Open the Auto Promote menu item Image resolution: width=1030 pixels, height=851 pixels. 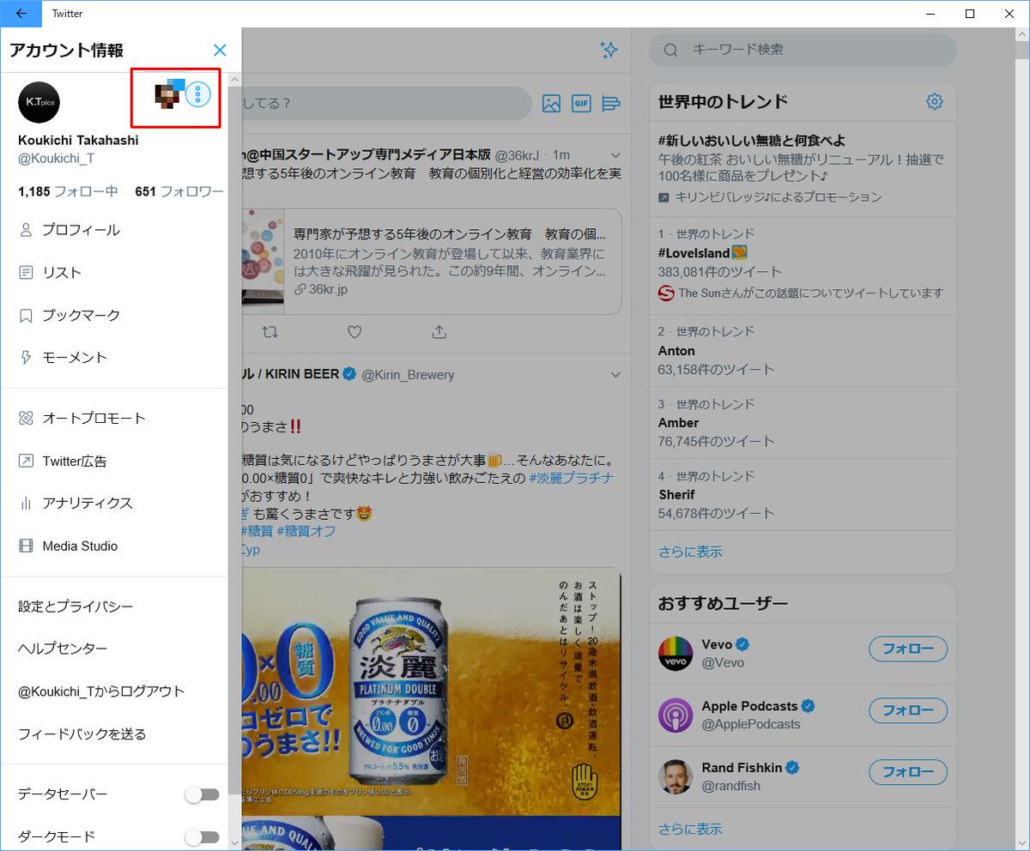click(x=115, y=419)
